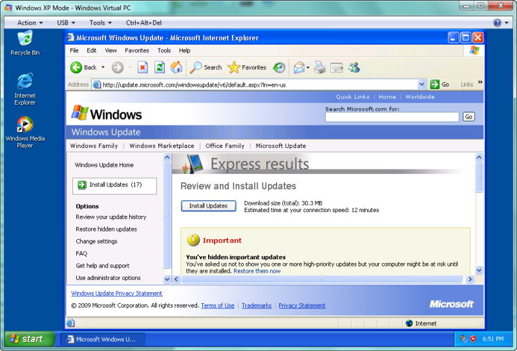Screen dimensions: 517x351
Task: Click IE page icon in status bar
Action: (70, 323)
